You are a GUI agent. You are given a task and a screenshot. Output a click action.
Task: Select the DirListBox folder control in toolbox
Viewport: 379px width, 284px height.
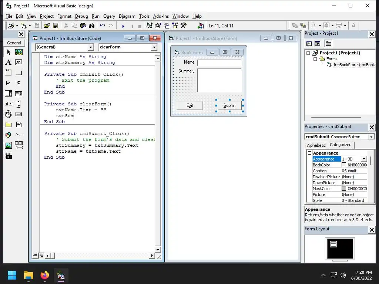tap(9, 124)
